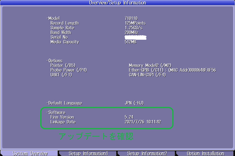Select the Band Width value 200MHz
235x156 pixels.
(x=131, y=32)
